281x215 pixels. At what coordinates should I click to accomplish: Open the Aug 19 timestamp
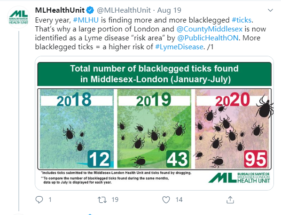point(169,10)
